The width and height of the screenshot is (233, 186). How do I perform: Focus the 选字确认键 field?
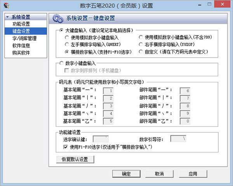(101, 139)
